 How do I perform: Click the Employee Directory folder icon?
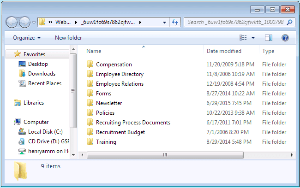click(90, 74)
